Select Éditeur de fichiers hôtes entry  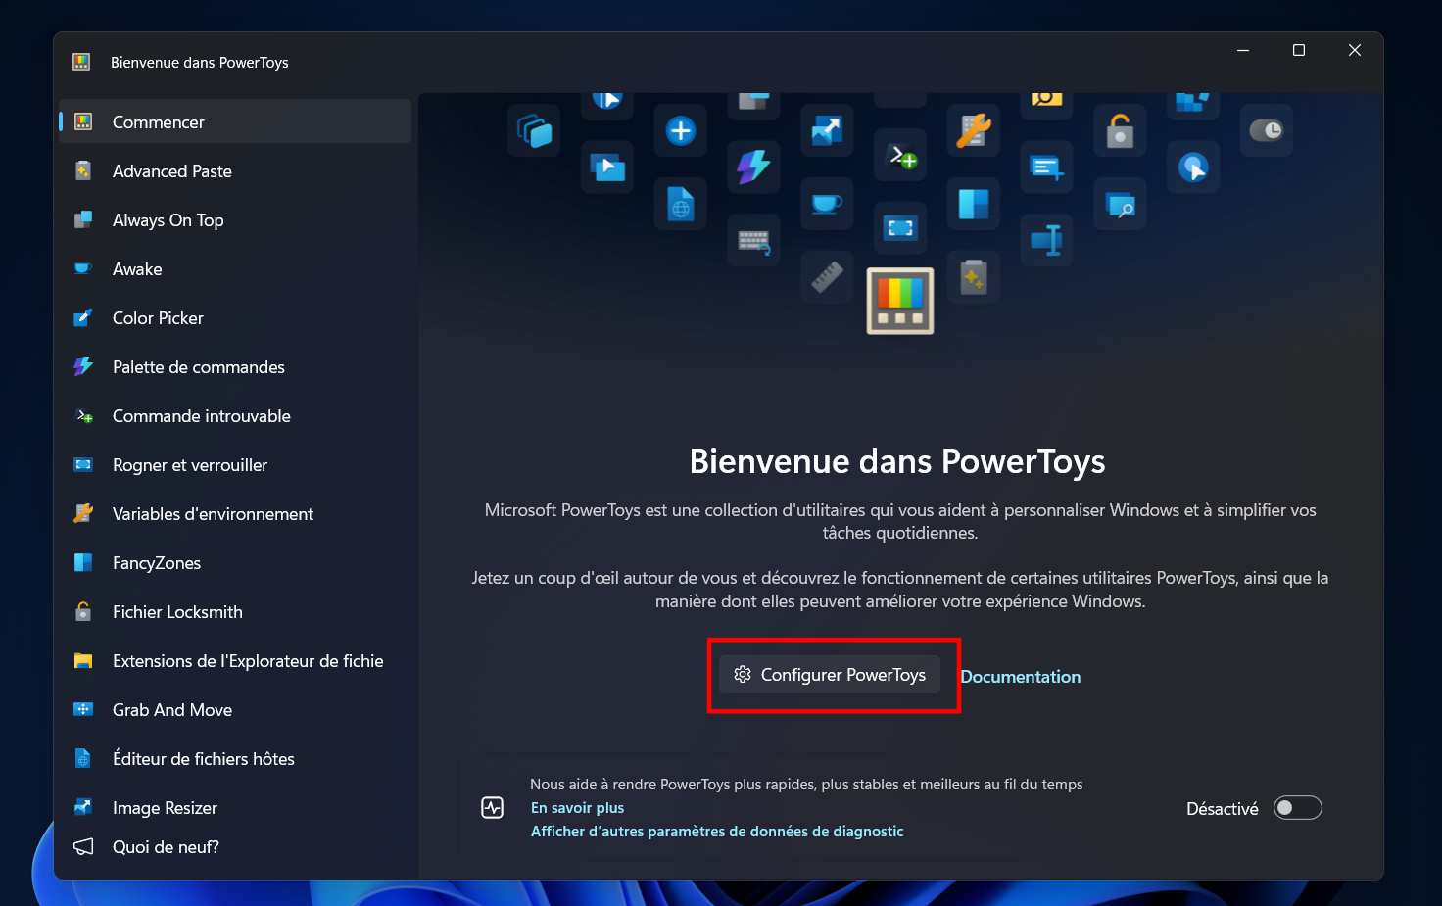point(235,759)
